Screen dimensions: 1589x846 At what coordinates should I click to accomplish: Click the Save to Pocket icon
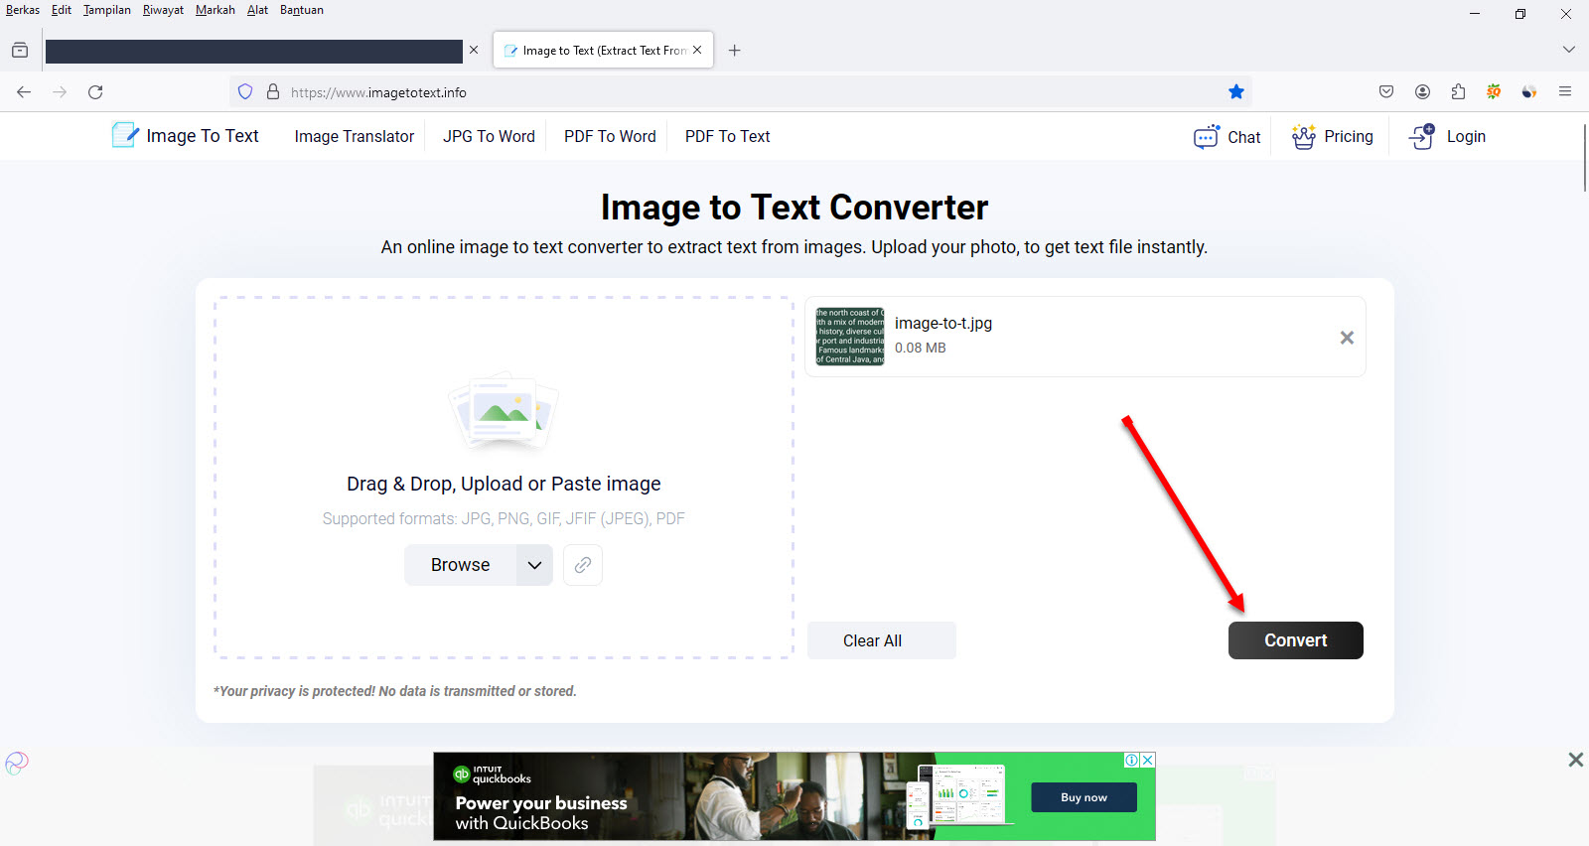coord(1386,92)
